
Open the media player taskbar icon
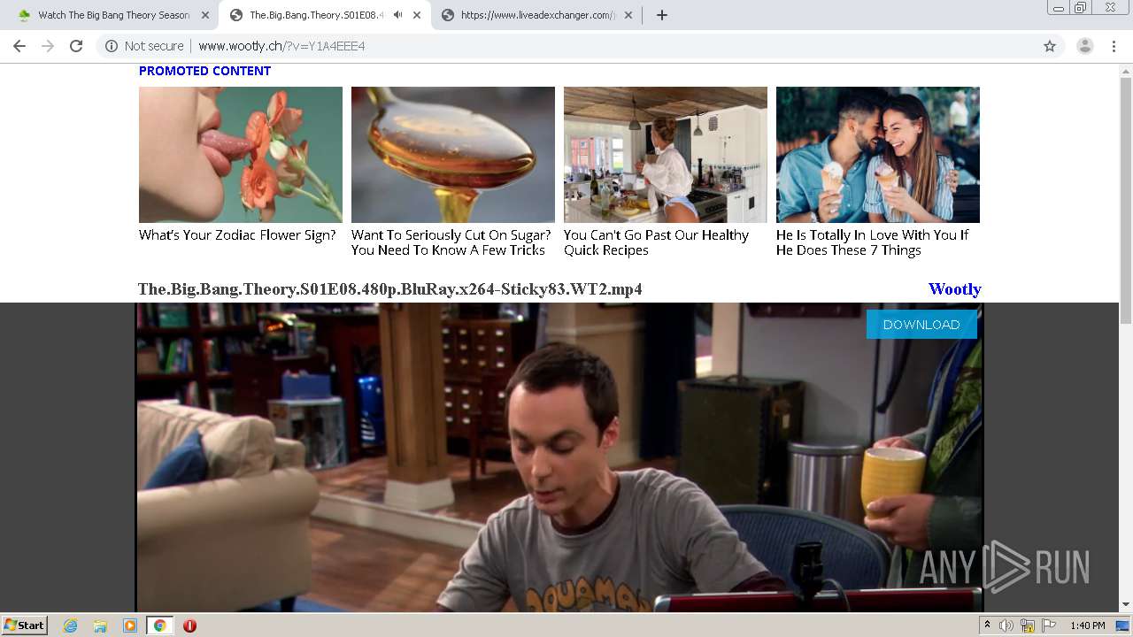(x=130, y=625)
